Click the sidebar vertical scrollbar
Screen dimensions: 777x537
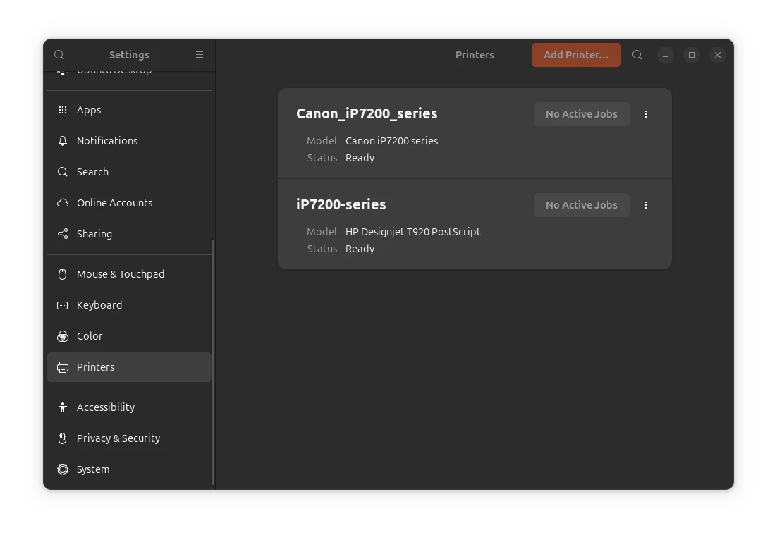click(213, 362)
